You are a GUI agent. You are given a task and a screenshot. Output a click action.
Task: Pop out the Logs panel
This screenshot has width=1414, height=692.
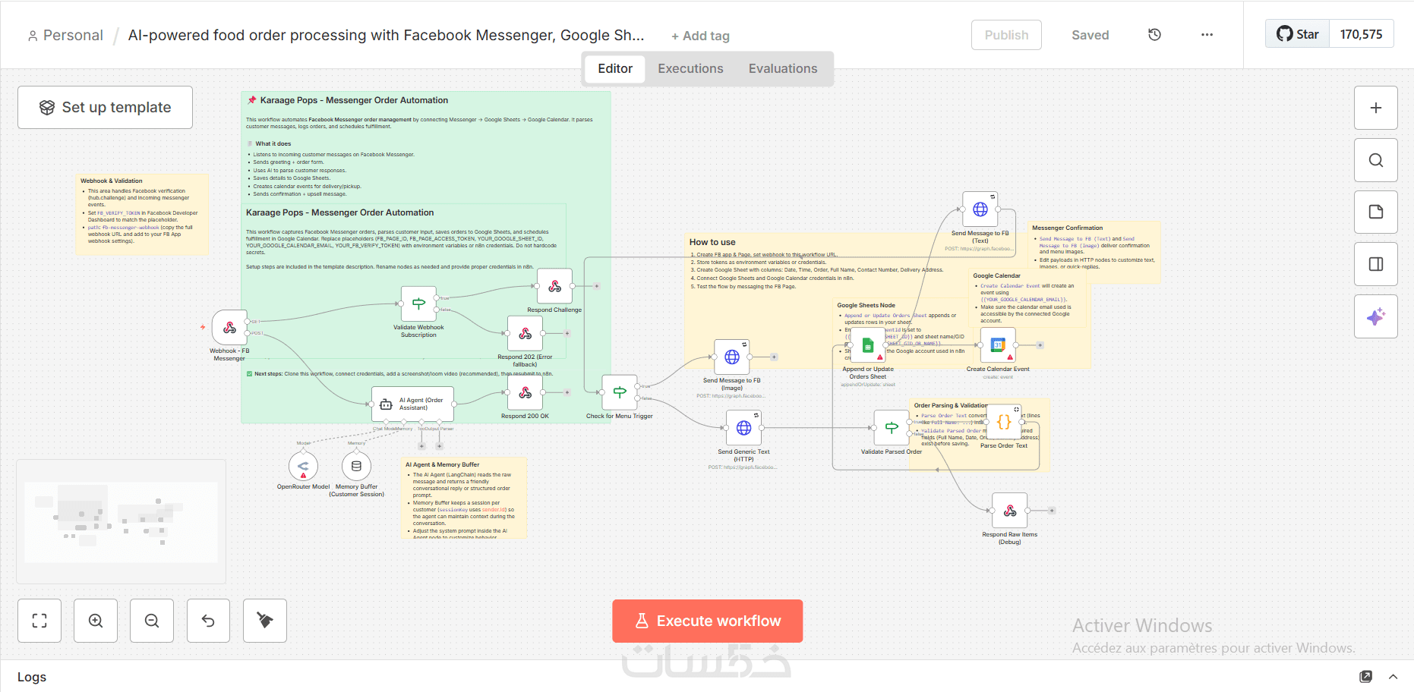tap(1366, 677)
